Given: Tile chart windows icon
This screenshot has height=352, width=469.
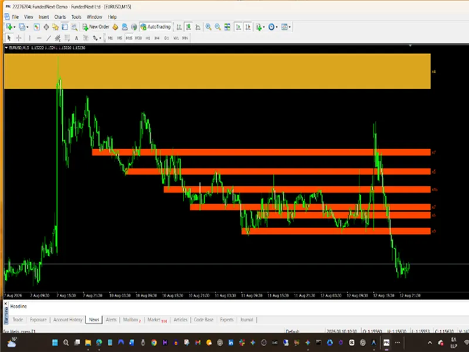Looking at the screenshot, I should [x=227, y=27].
